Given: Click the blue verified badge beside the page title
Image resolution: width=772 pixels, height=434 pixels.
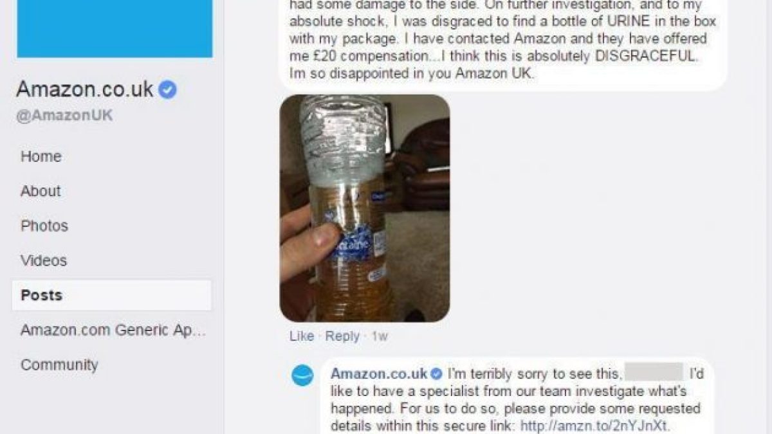Looking at the screenshot, I should pos(168,90).
